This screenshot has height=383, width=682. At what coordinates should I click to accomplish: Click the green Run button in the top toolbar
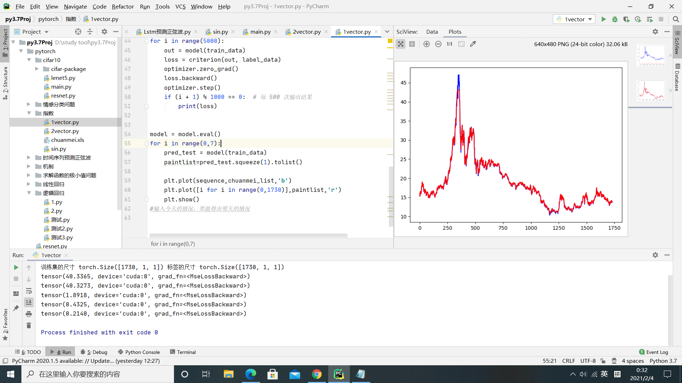click(x=603, y=19)
